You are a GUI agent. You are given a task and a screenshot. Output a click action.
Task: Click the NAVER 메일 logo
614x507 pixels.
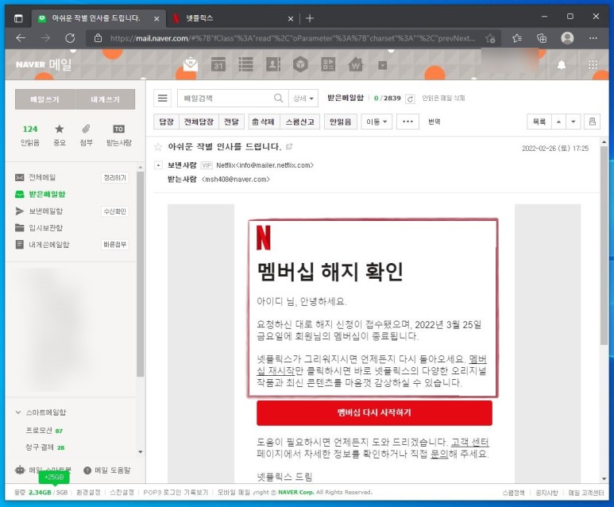pyautogui.click(x=44, y=64)
